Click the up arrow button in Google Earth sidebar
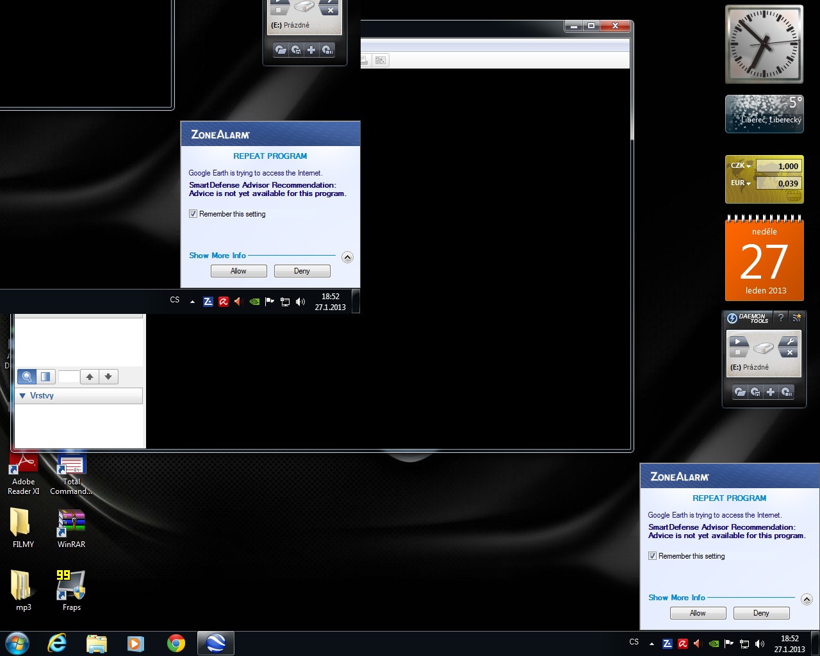The width and height of the screenshot is (820, 656). click(90, 377)
